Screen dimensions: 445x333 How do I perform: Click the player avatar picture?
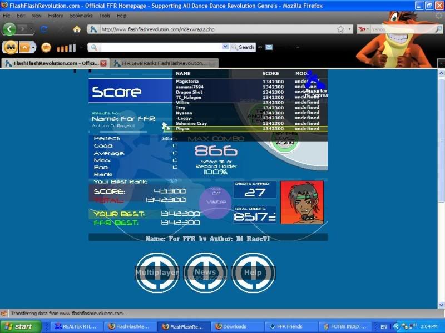[302, 203]
